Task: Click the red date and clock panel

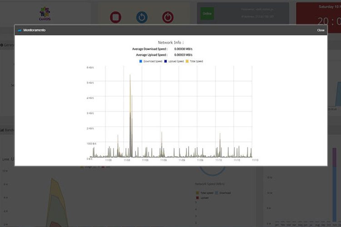Action: 318,14
